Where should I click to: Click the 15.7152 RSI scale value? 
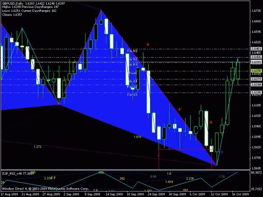[256, 189]
